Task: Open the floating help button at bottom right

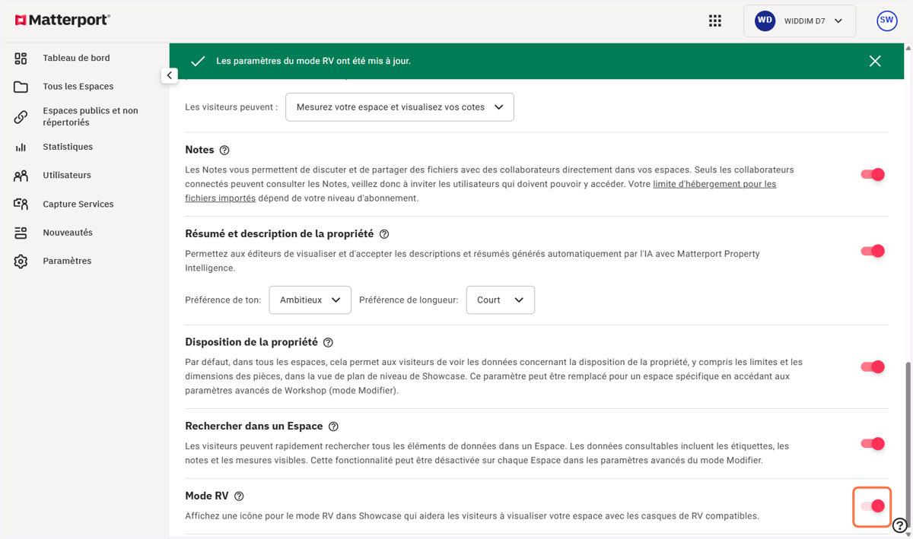Action: tap(899, 525)
